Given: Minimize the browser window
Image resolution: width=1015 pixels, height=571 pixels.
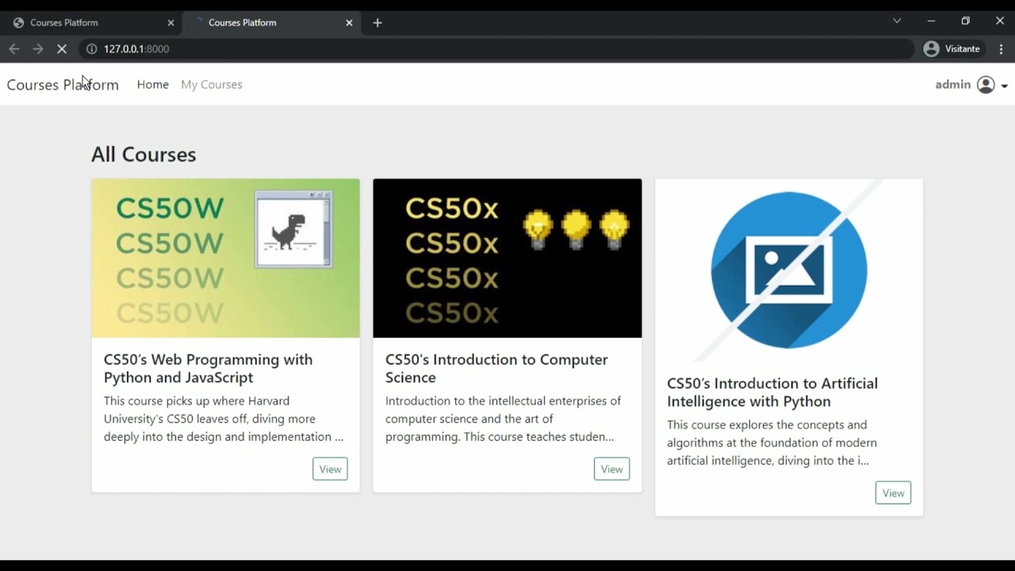Looking at the screenshot, I should [x=932, y=21].
